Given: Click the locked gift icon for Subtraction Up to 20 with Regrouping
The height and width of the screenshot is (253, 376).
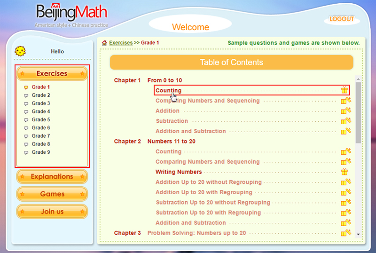Looking at the screenshot, I should (x=346, y=213).
